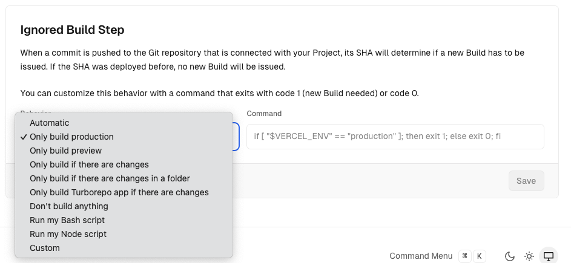This screenshot has width=571, height=263.
Task: Select Only build Turborepo app option
Action: [119, 192]
